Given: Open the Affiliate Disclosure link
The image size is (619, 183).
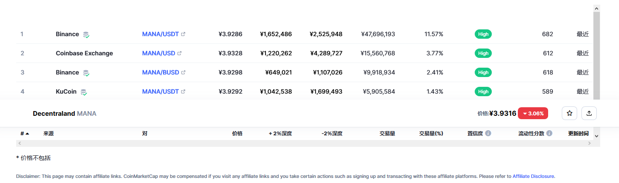Looking at the screenshot, I should click(533, 176).
